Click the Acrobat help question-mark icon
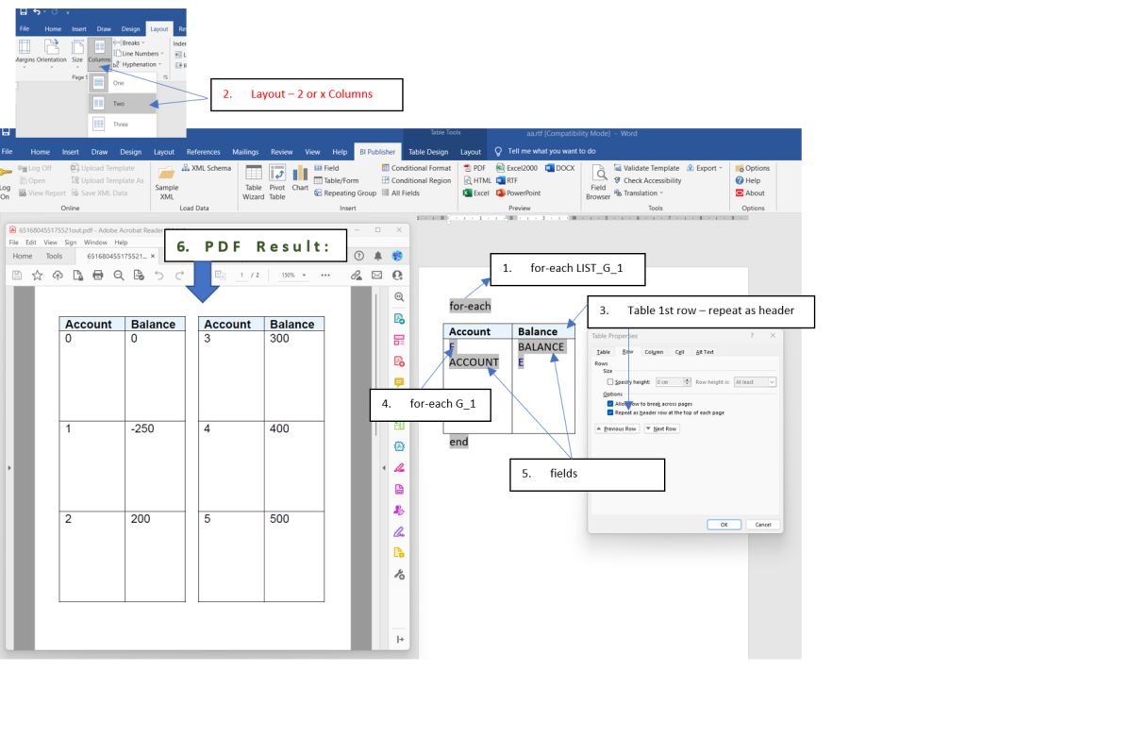1132x755 pixels. point(359,256)
